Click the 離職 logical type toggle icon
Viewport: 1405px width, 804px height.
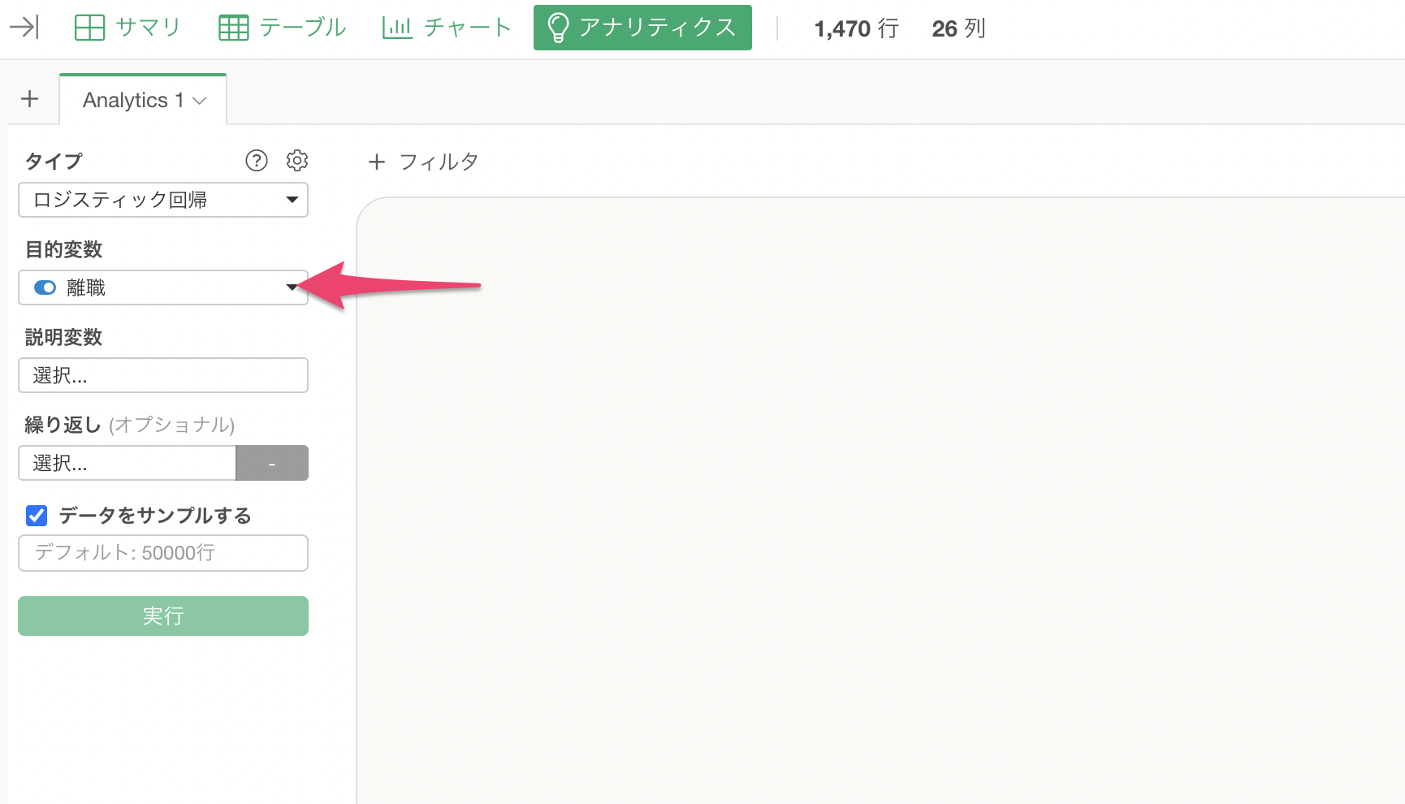45,287
